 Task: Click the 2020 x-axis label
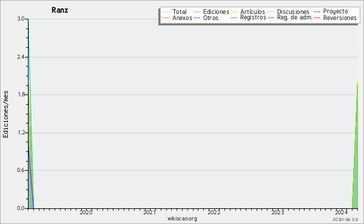pos(86,212)
